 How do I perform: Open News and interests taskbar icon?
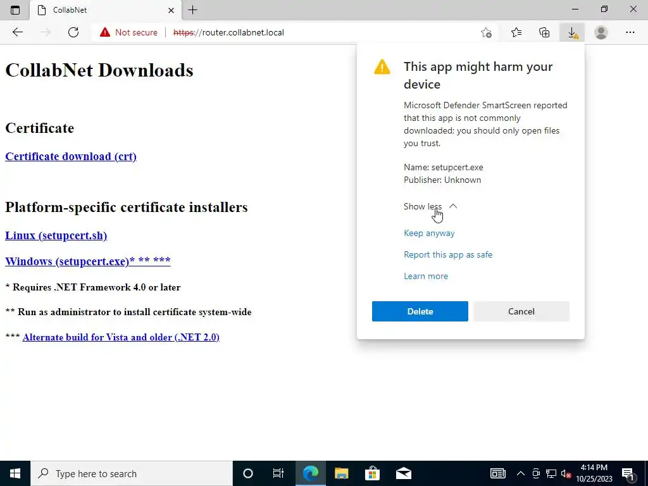click(497, 473)
